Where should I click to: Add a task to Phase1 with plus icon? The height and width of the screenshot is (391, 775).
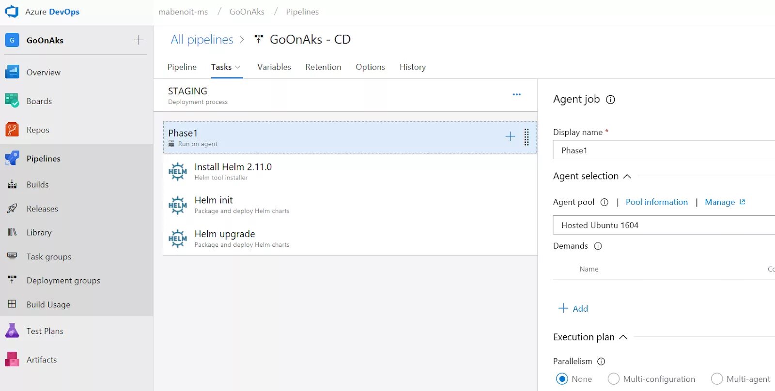pos(510,136)
